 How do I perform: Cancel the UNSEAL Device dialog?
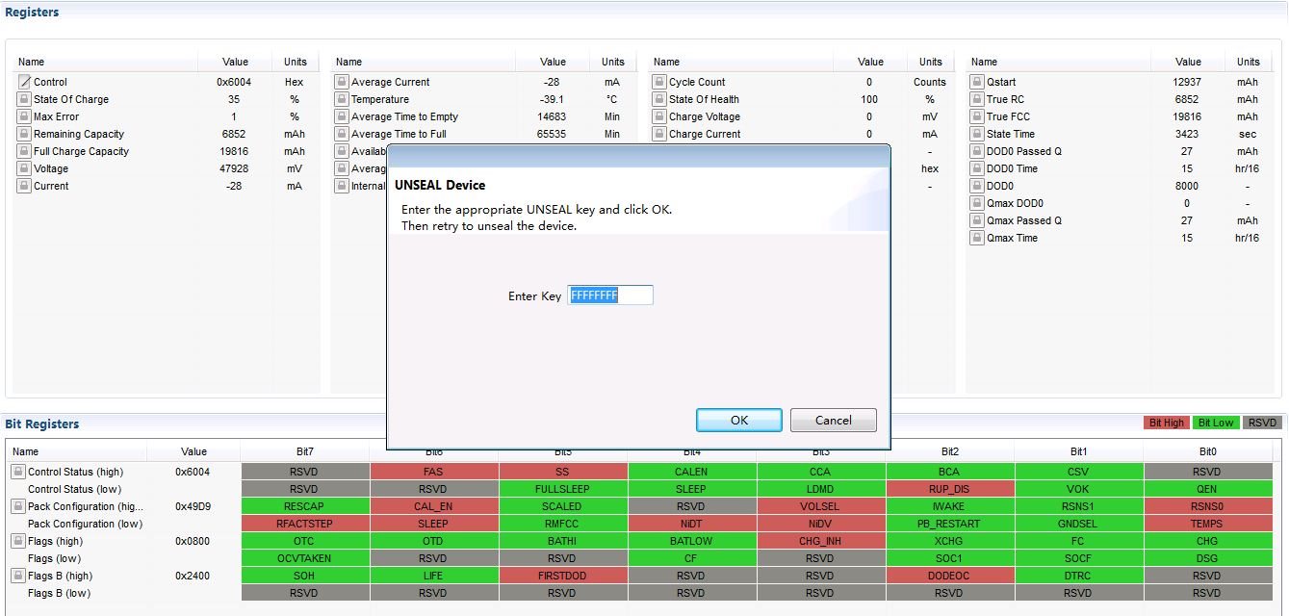834,420
